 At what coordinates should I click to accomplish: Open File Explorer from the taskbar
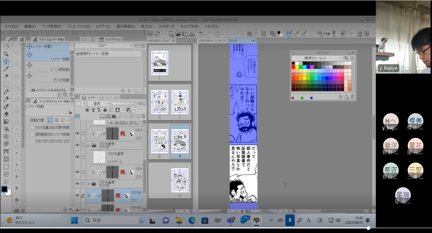tap(179, 220)
